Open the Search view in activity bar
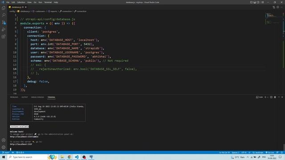 (4, 15)
